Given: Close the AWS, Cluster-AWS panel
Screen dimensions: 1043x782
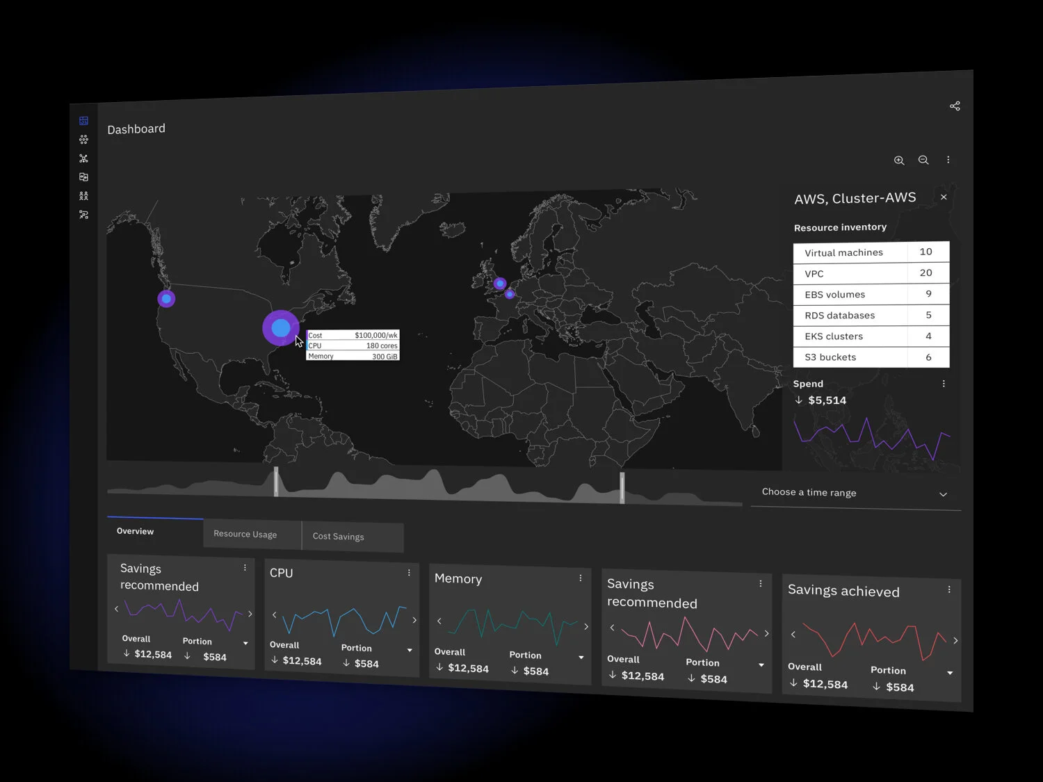Looking at the screenshot, I should [944, 197].
